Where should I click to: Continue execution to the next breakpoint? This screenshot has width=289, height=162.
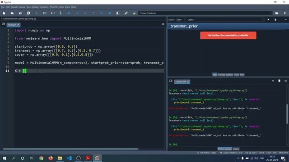pyautogui.click(x=101, y=13)
